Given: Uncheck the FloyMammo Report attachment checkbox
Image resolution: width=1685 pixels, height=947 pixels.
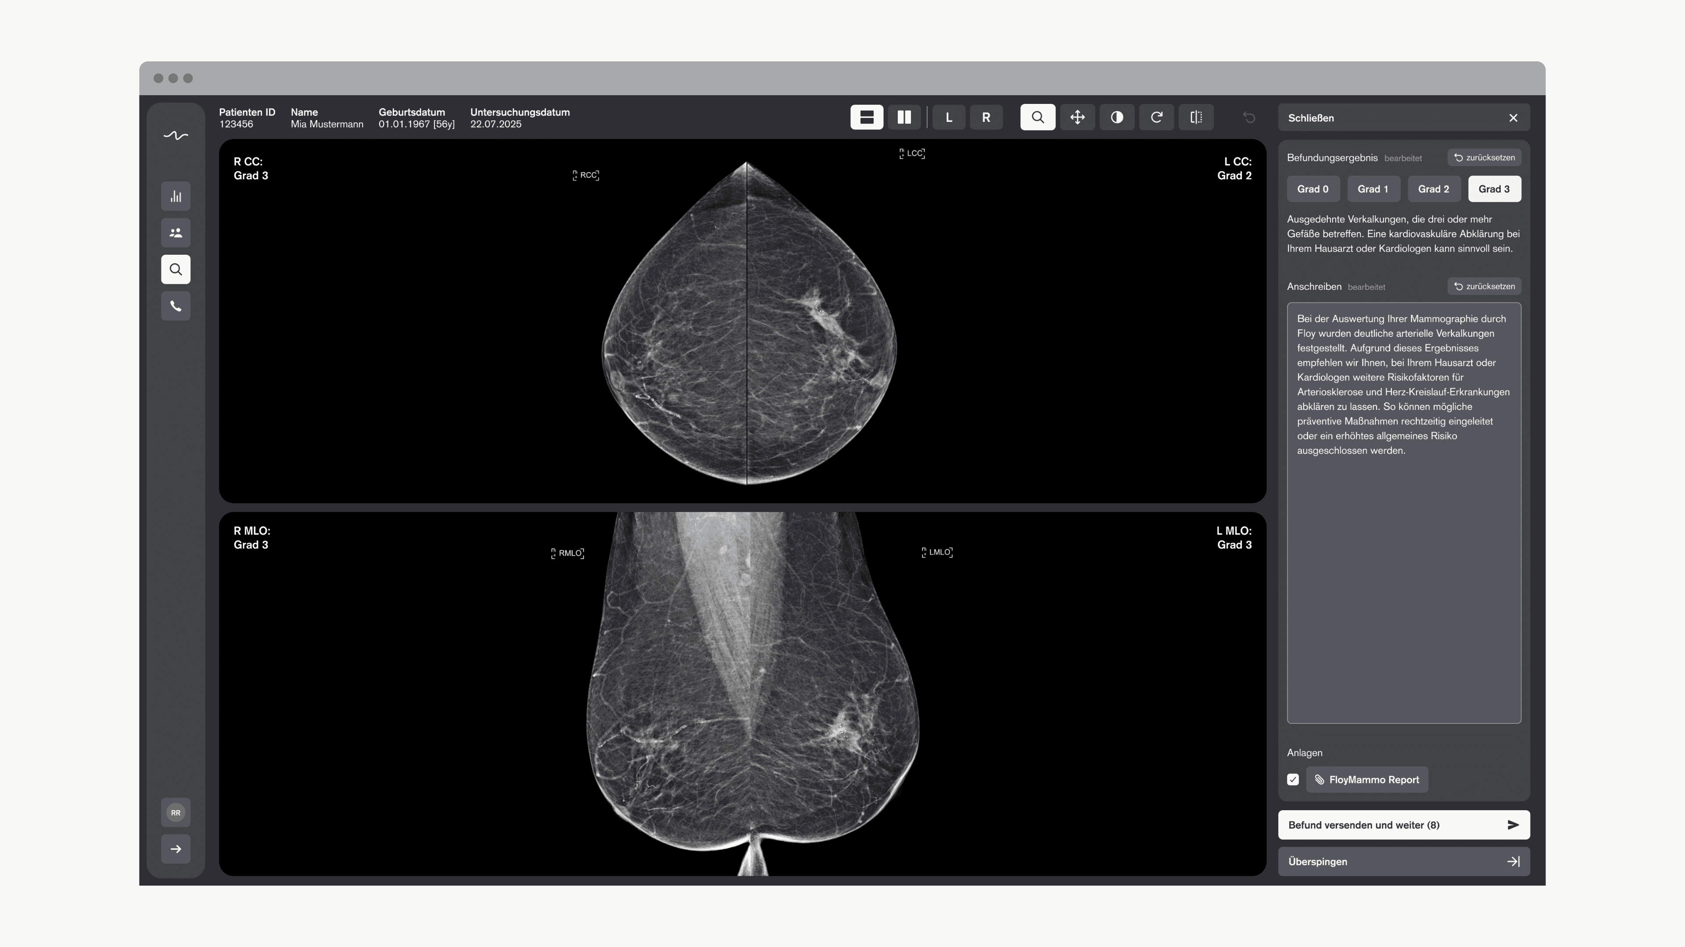Looking at the screenshot, I should click(x=1293, y=780).
